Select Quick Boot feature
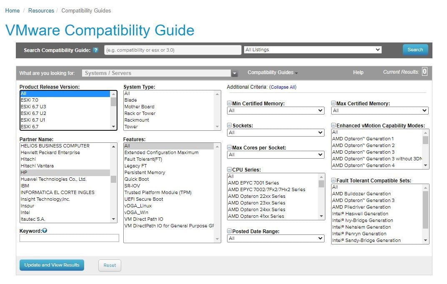The image size is (447, 284). pyautogui.click(x=169, y=179)
